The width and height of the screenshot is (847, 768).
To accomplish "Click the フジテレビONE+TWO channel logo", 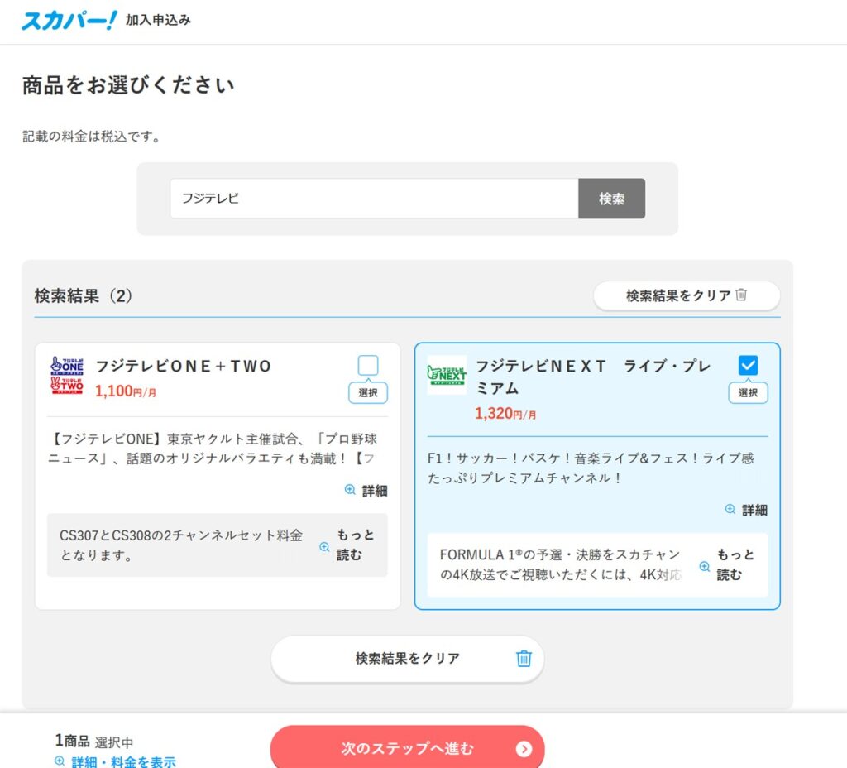I will 67,375.
